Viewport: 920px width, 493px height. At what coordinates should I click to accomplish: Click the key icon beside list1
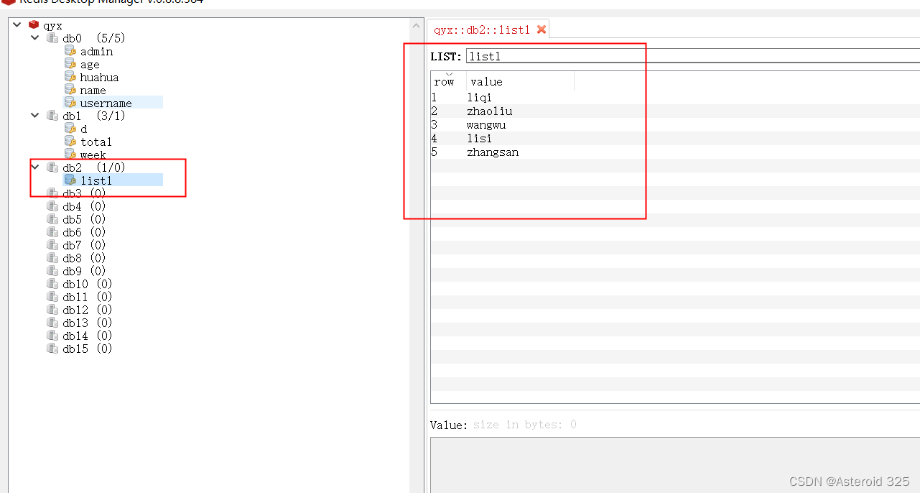click(70, 180)
